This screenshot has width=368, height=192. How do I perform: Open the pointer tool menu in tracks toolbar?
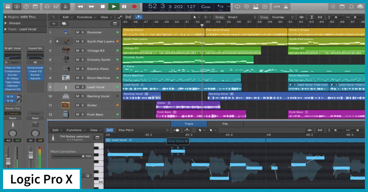click(x=196, y=17)
